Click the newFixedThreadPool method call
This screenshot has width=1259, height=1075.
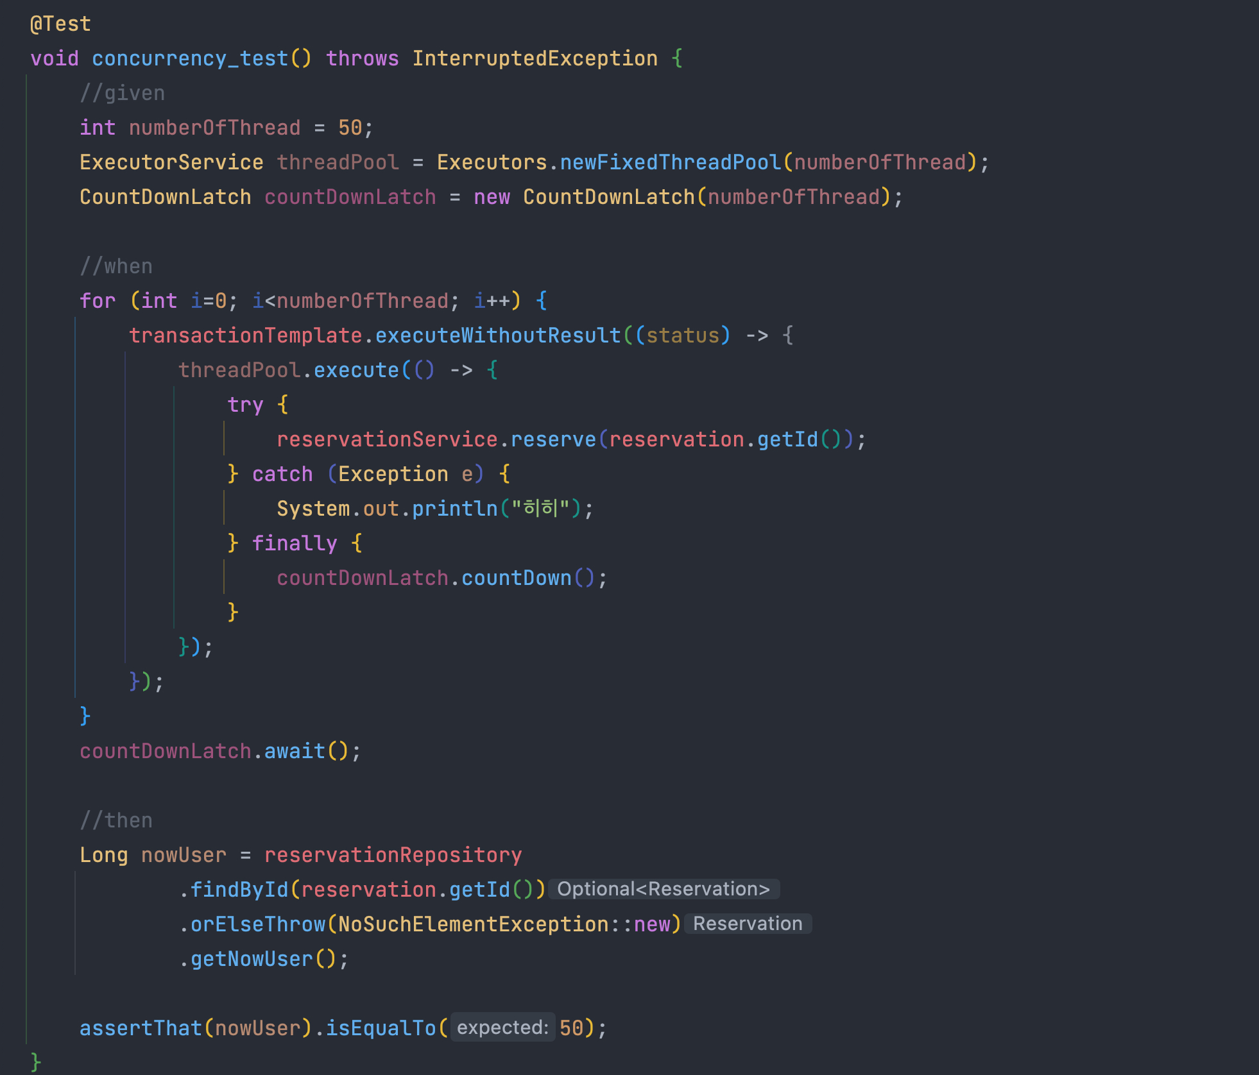(670, 163)
